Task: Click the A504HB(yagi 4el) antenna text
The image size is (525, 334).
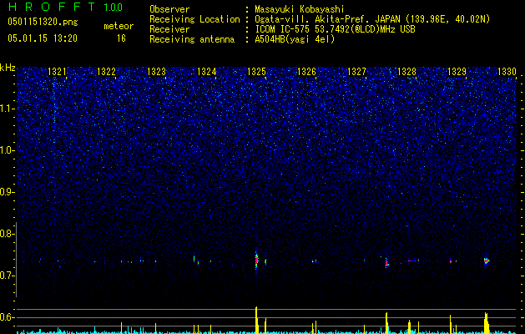Action: (295, 39)
